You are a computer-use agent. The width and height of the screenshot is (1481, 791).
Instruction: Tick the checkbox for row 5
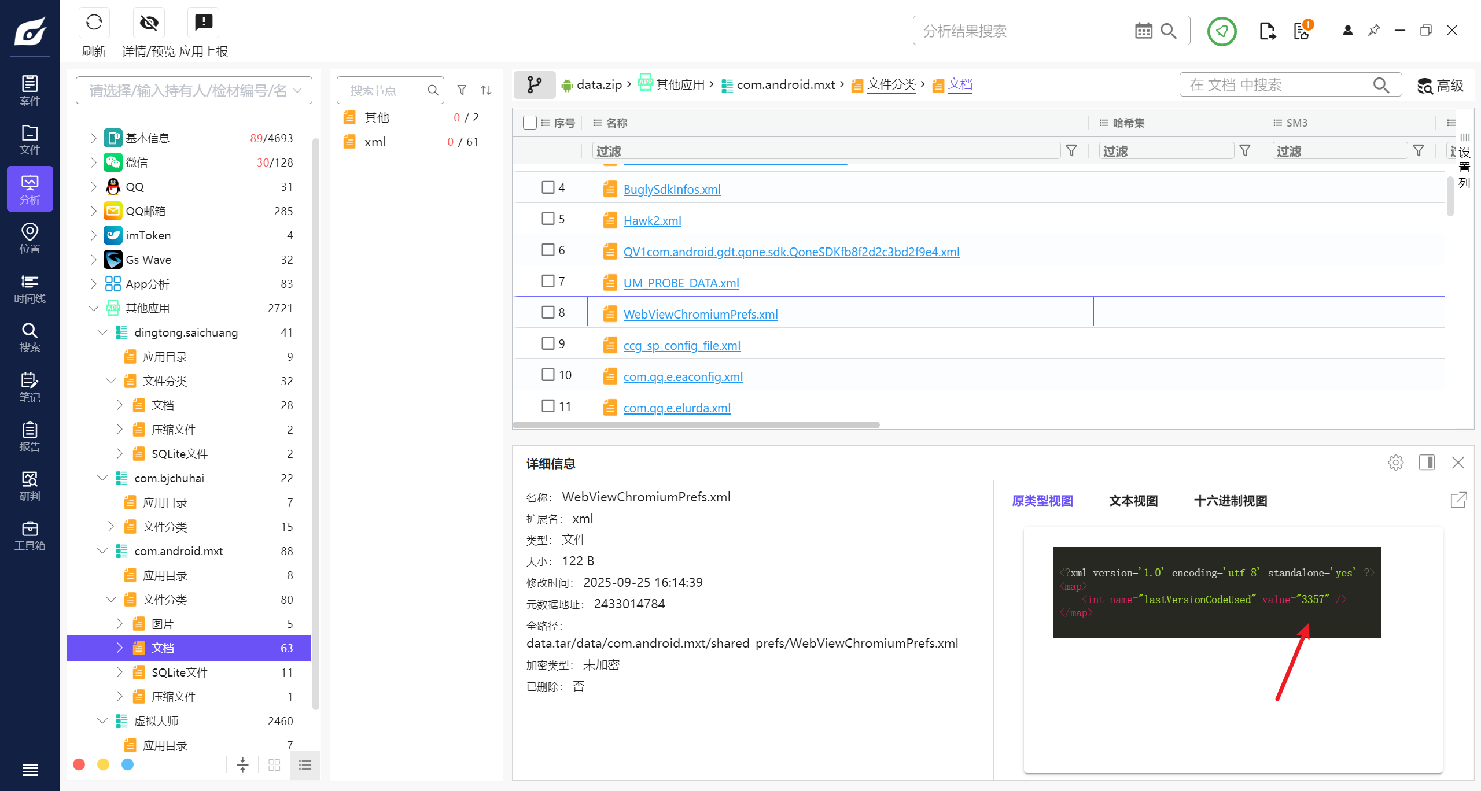547,219
